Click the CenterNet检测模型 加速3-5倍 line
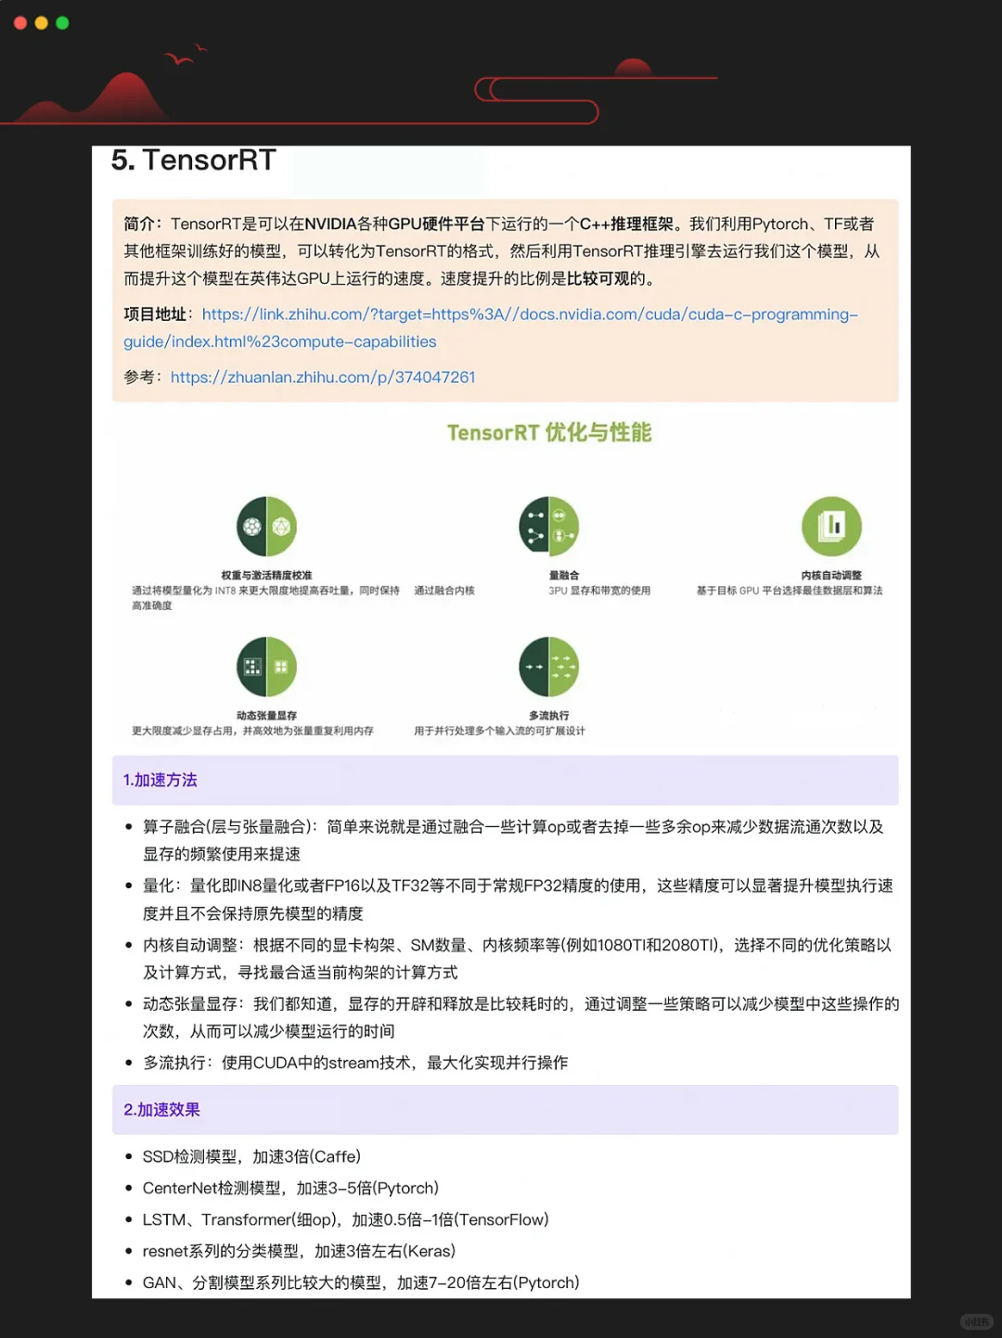 pos(290,1189)
